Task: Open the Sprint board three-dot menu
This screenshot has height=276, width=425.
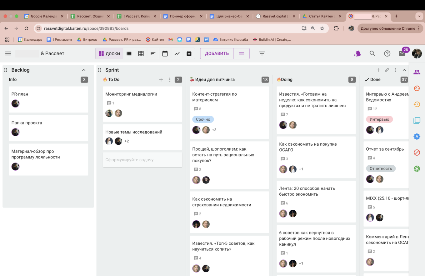Action: tap(395, 70)
